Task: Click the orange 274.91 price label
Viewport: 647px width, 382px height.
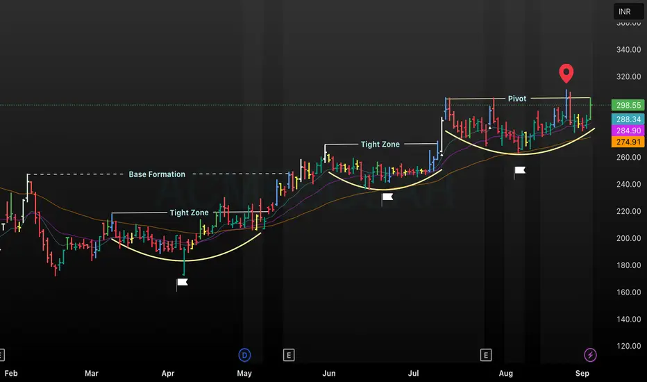Action: (x=628, y=142)
